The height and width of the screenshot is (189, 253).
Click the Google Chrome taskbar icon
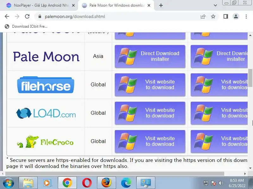click(x=67, y=183)
